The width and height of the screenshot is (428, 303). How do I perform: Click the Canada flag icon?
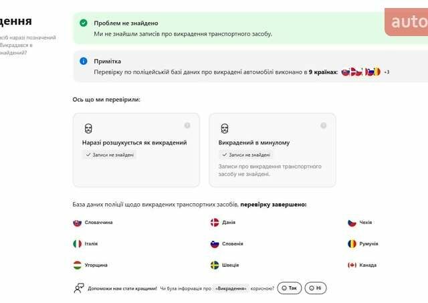pyautogui.click(x=352, y=265)
